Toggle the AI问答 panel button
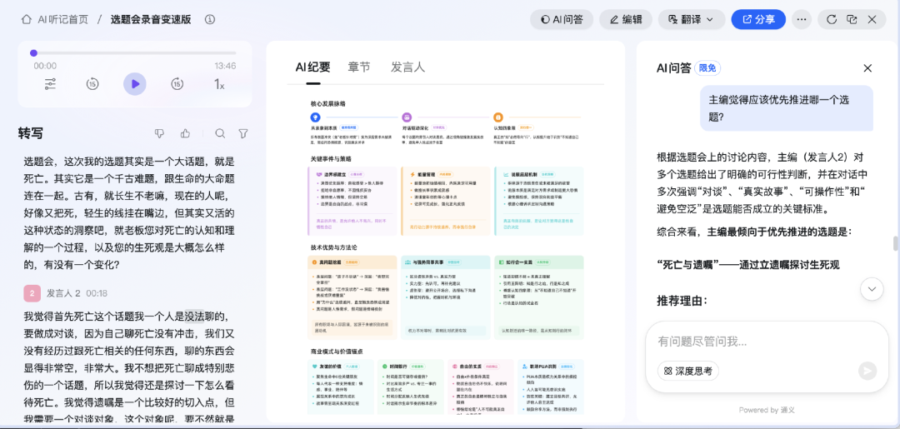This screenshot has height=429, width=900. (561, 19)
